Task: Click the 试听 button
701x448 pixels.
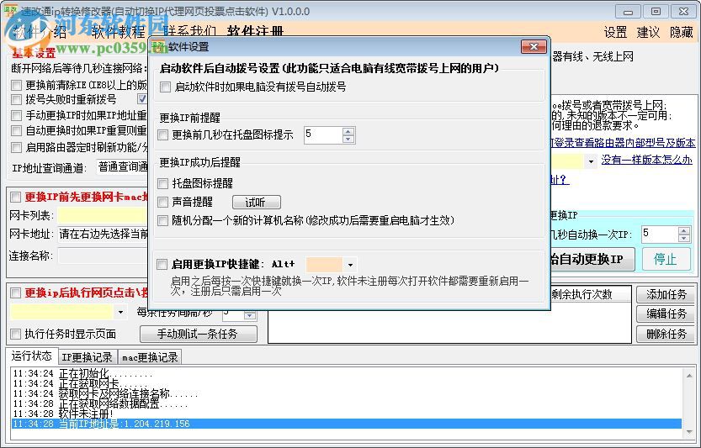Action: 257,203
